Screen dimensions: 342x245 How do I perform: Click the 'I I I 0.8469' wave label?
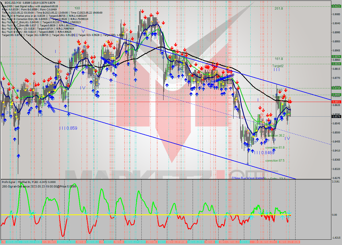point(264,153)
